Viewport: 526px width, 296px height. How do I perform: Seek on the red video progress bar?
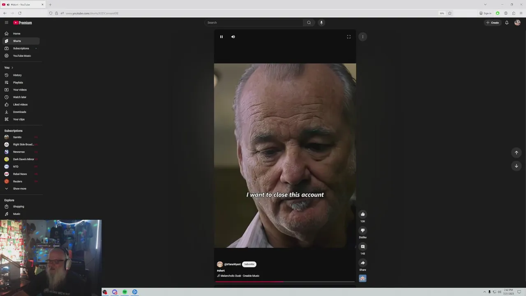pos(285,282)
